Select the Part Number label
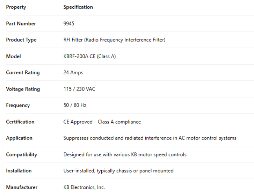 click(21, 24)
